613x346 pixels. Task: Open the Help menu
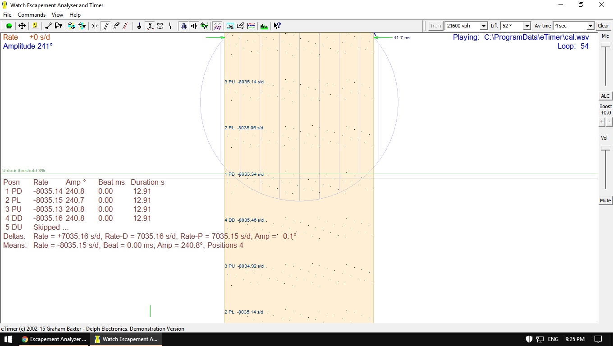click(75, 15)
